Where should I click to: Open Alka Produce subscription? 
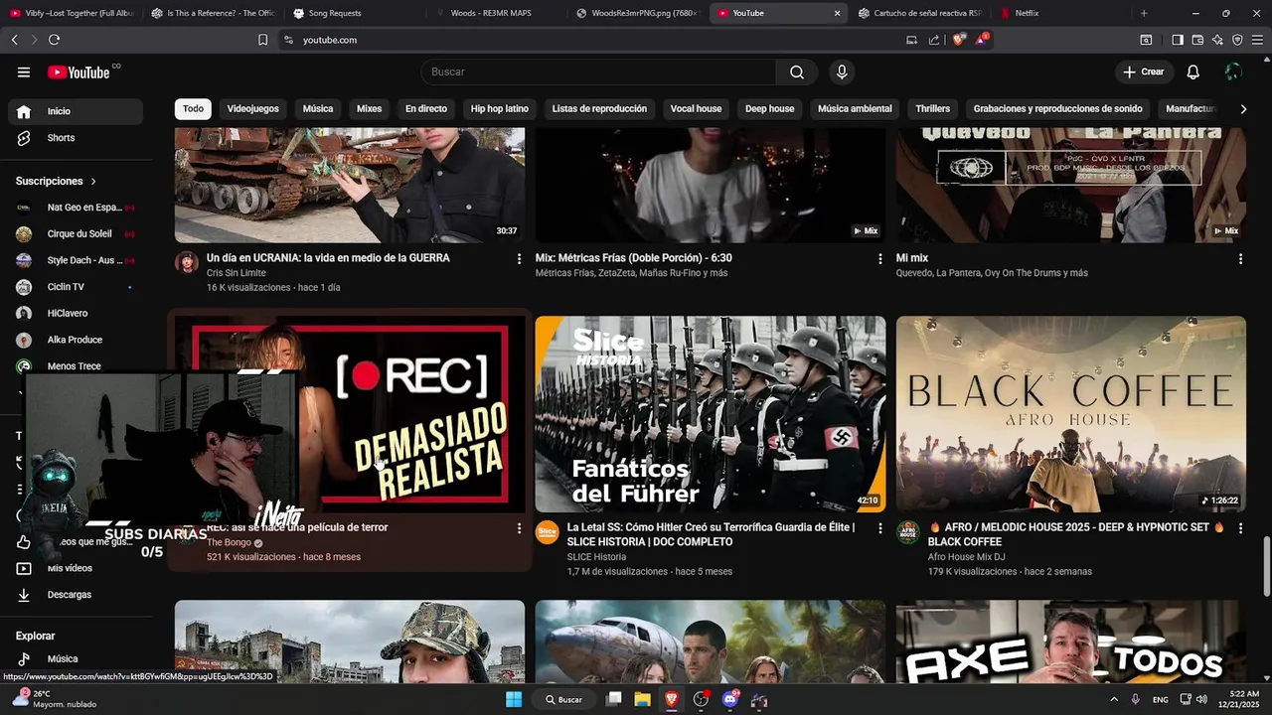76,340
